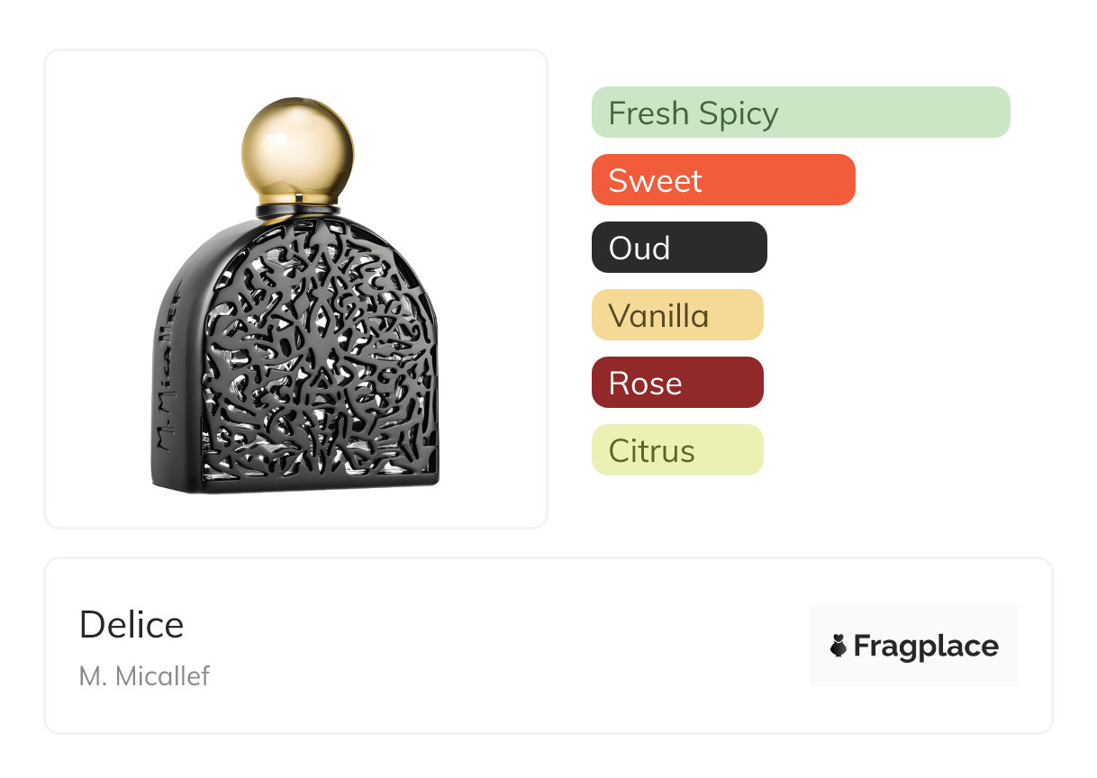
Task: Click the black collar under the gold cap
Action: point(297,213)
